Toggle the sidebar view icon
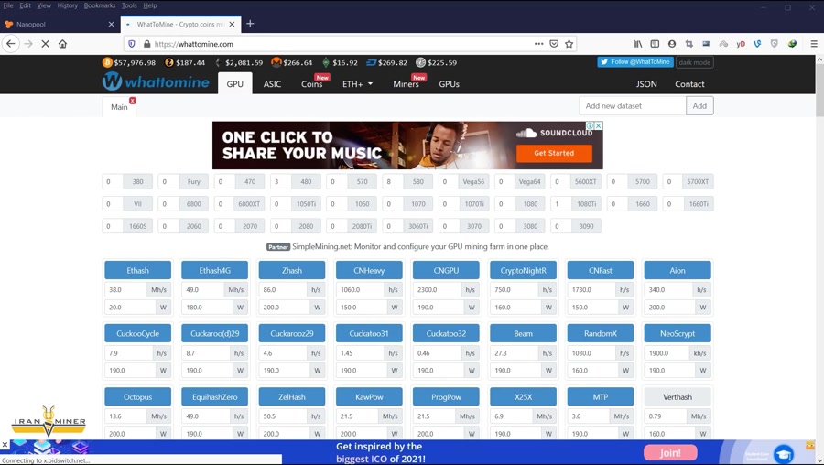The image size is (824, 465). coord(655,44)
